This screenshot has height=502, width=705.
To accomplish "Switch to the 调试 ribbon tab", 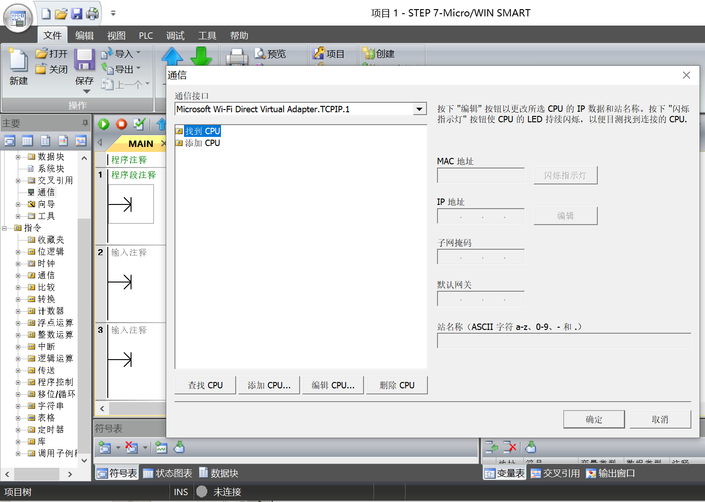I will tap(175, 36).
